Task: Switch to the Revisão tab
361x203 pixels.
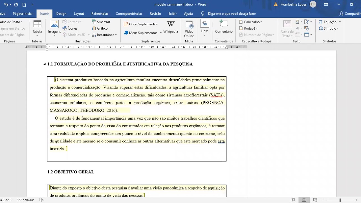Action: click(155, 14)
